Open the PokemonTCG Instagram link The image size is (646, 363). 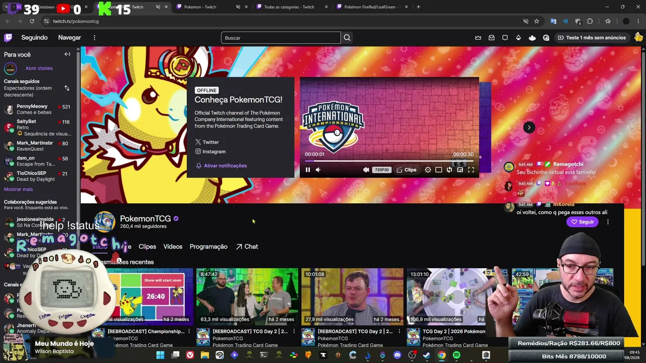coord(210,152)
